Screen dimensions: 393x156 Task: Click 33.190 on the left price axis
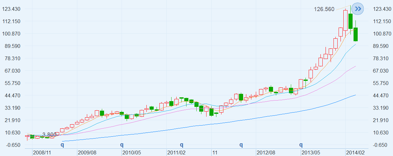13,108
